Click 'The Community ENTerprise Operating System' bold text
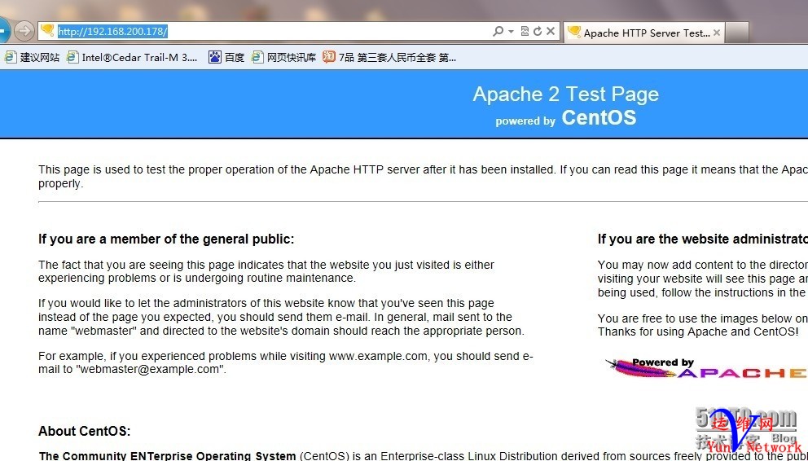The height and width of the screenshot is (461, 808). pos(167,456)
